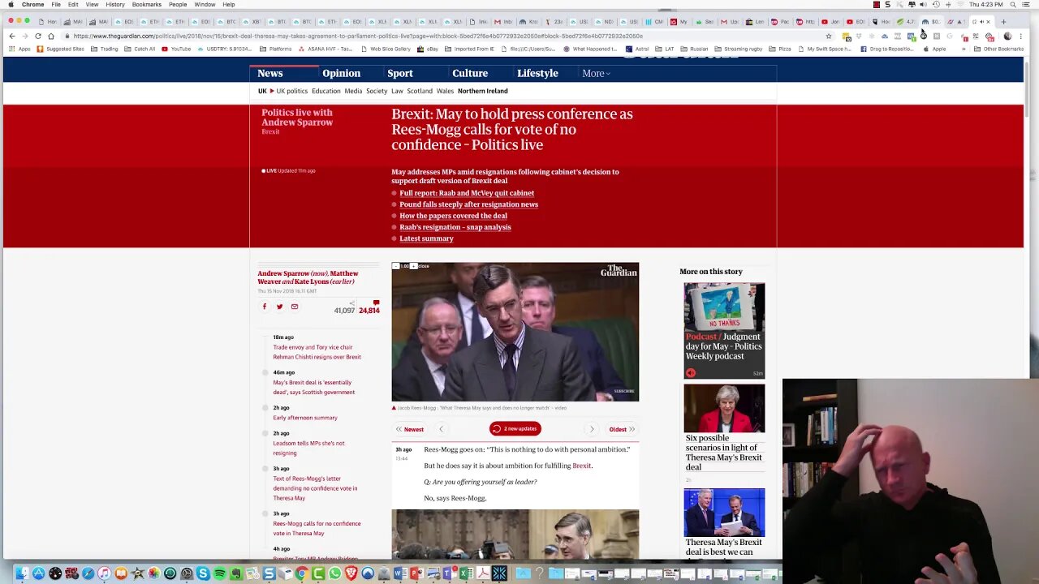The image size is (1039, 584).
Task: Launch App Store from the Dock
Action: click(38, 573)
